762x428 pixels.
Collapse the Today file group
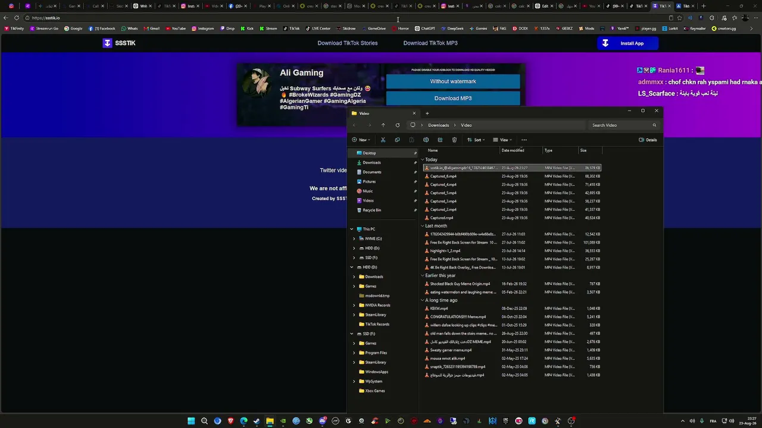click(423, 159)
